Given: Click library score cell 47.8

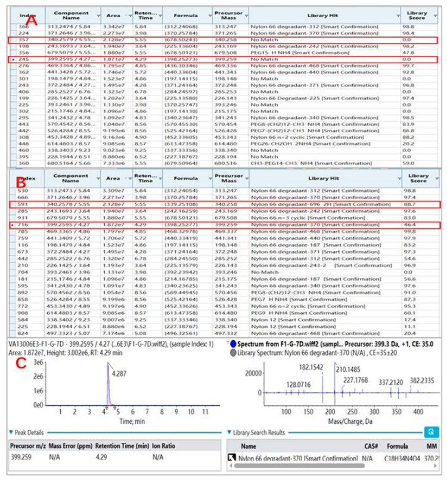Looking at the screenshot, I should pyautogui.click(x=408, y=53).
